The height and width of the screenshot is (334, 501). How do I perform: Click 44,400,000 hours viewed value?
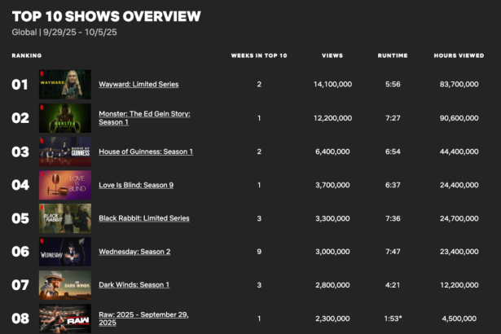[459, 152]
